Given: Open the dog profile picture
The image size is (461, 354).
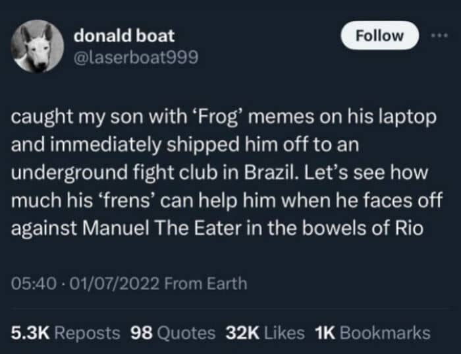Looking at the screenshot, I should (x=38, y=46).
